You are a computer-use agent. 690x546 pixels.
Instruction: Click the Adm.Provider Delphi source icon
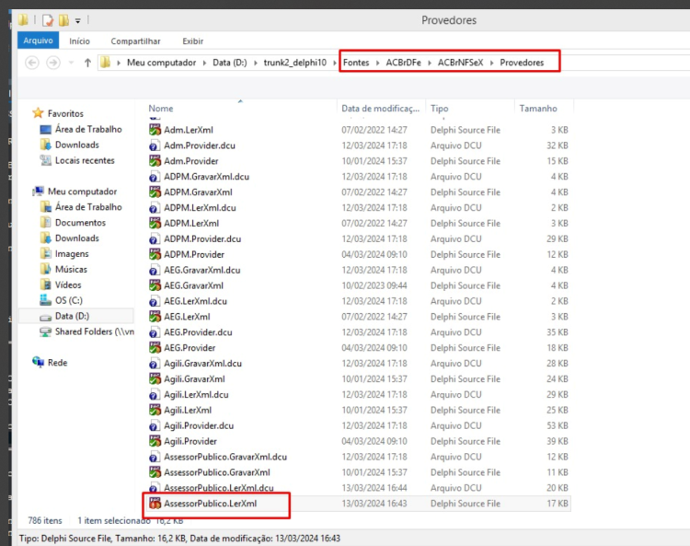155,161
